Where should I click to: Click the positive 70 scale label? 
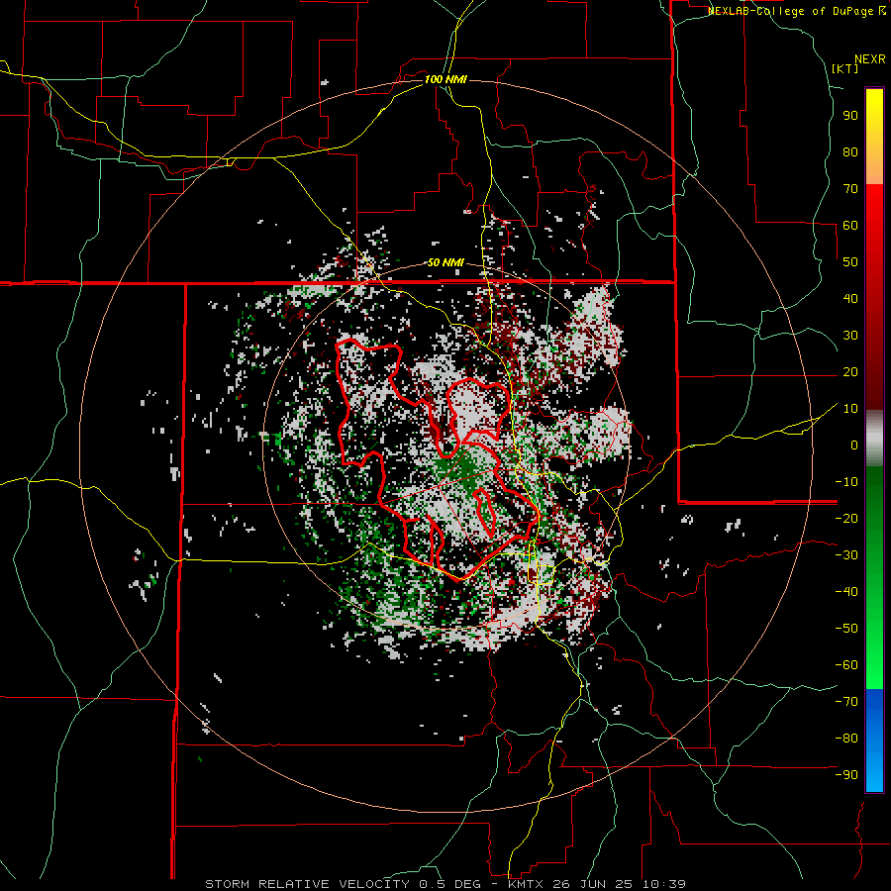point(850,189)
